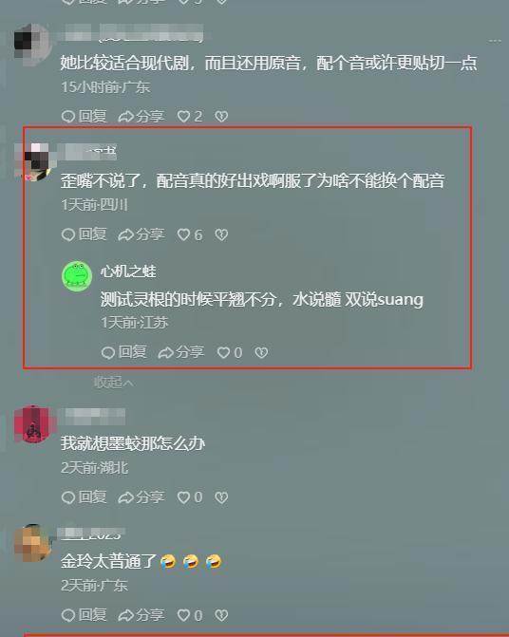Open the three-dot menu on first comment
The image size is (509, 637).
[495, 41]
